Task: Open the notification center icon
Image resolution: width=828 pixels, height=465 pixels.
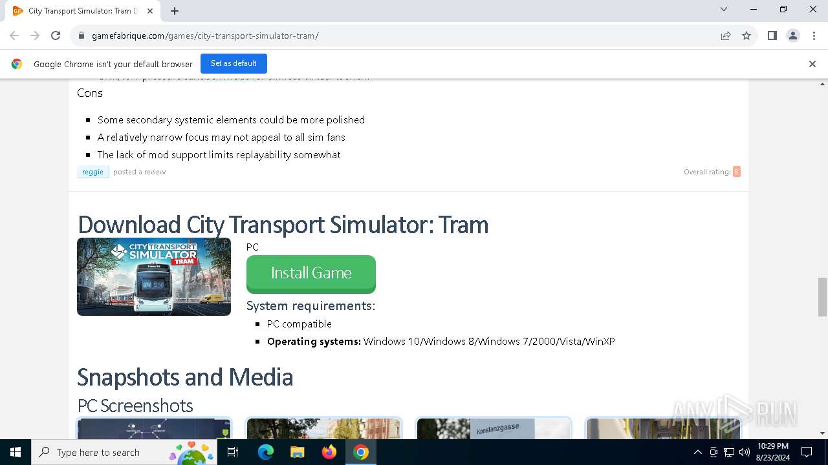Action: [807, 452]
